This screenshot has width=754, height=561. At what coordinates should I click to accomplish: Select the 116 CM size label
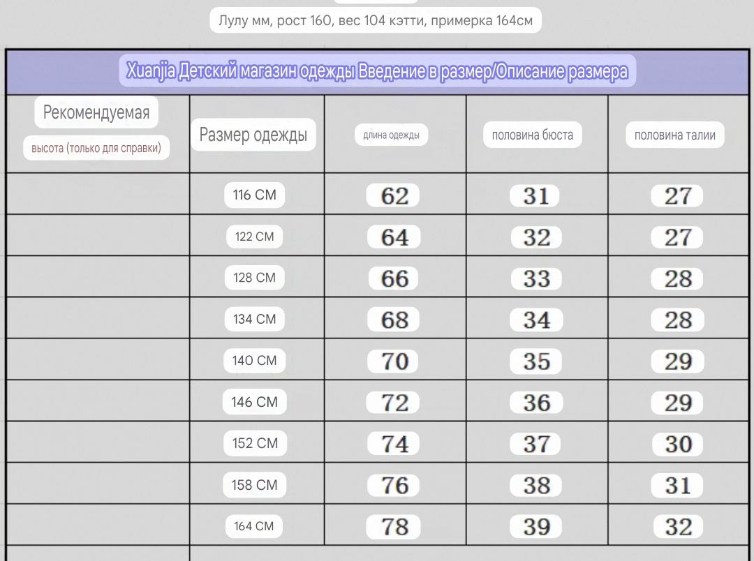tap(254, 195)
